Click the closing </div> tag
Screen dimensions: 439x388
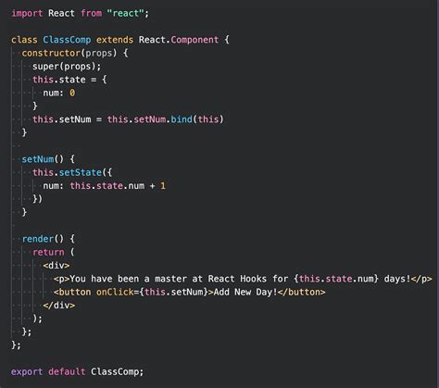[x=59, y=306]
